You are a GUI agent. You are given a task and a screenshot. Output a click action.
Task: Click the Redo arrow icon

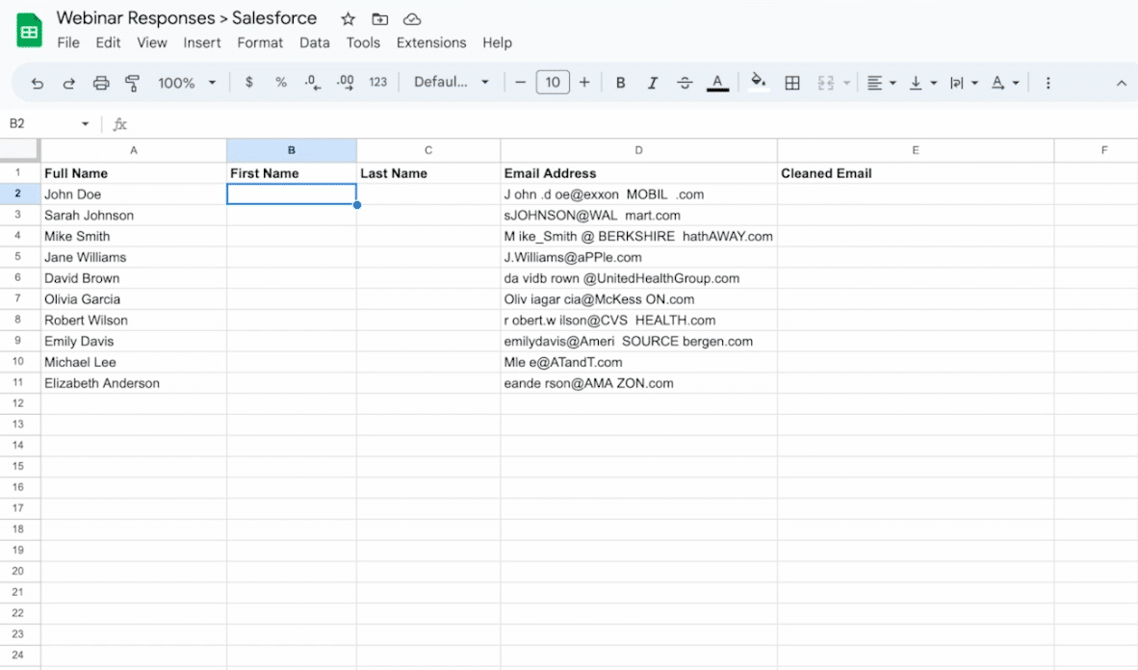point(69,83)
